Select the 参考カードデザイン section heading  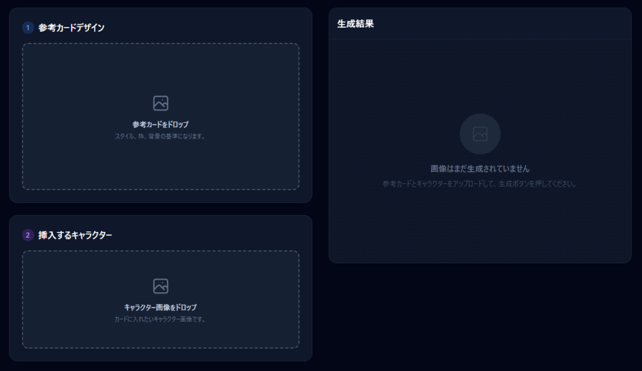click(71, 28)
